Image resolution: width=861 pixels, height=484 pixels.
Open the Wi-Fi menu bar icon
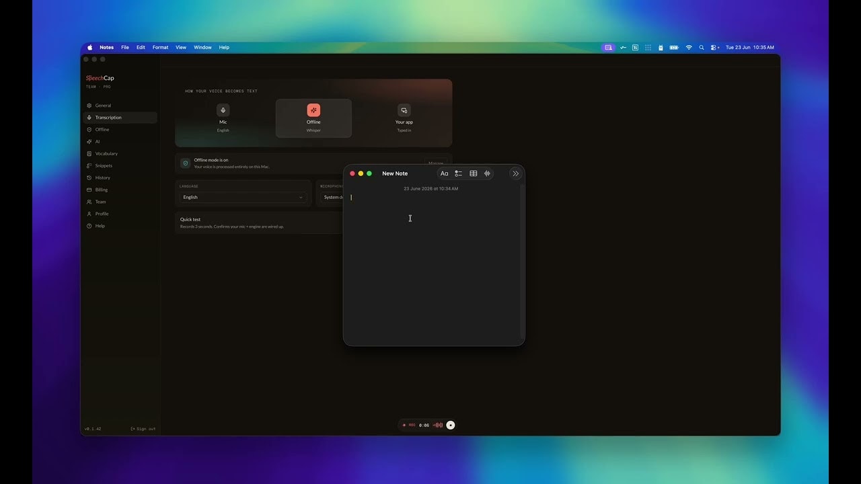[x=689, y=48]
